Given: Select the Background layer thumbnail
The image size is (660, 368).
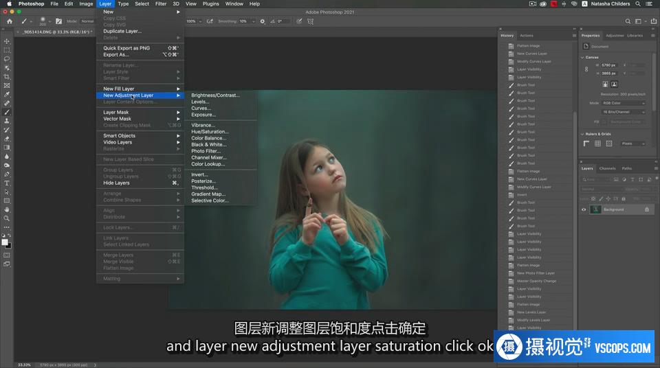Looking at the screenshot, I should [595, 209].
